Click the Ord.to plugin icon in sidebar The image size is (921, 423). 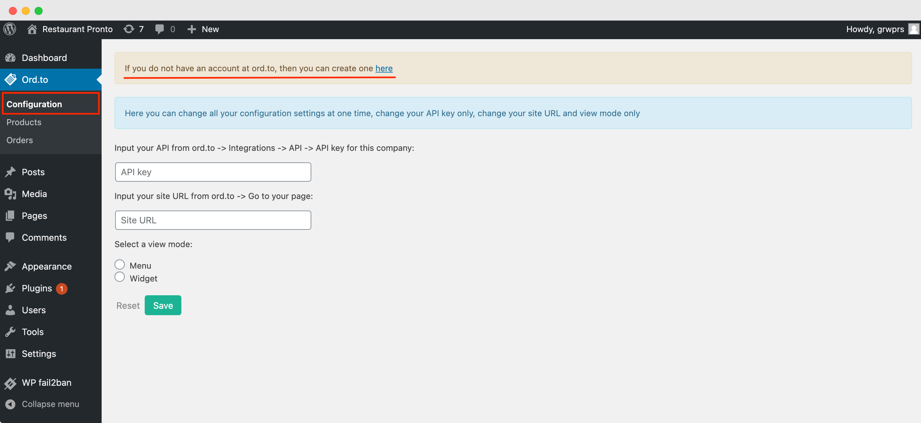pyautogui.click(x=11, y=80)
